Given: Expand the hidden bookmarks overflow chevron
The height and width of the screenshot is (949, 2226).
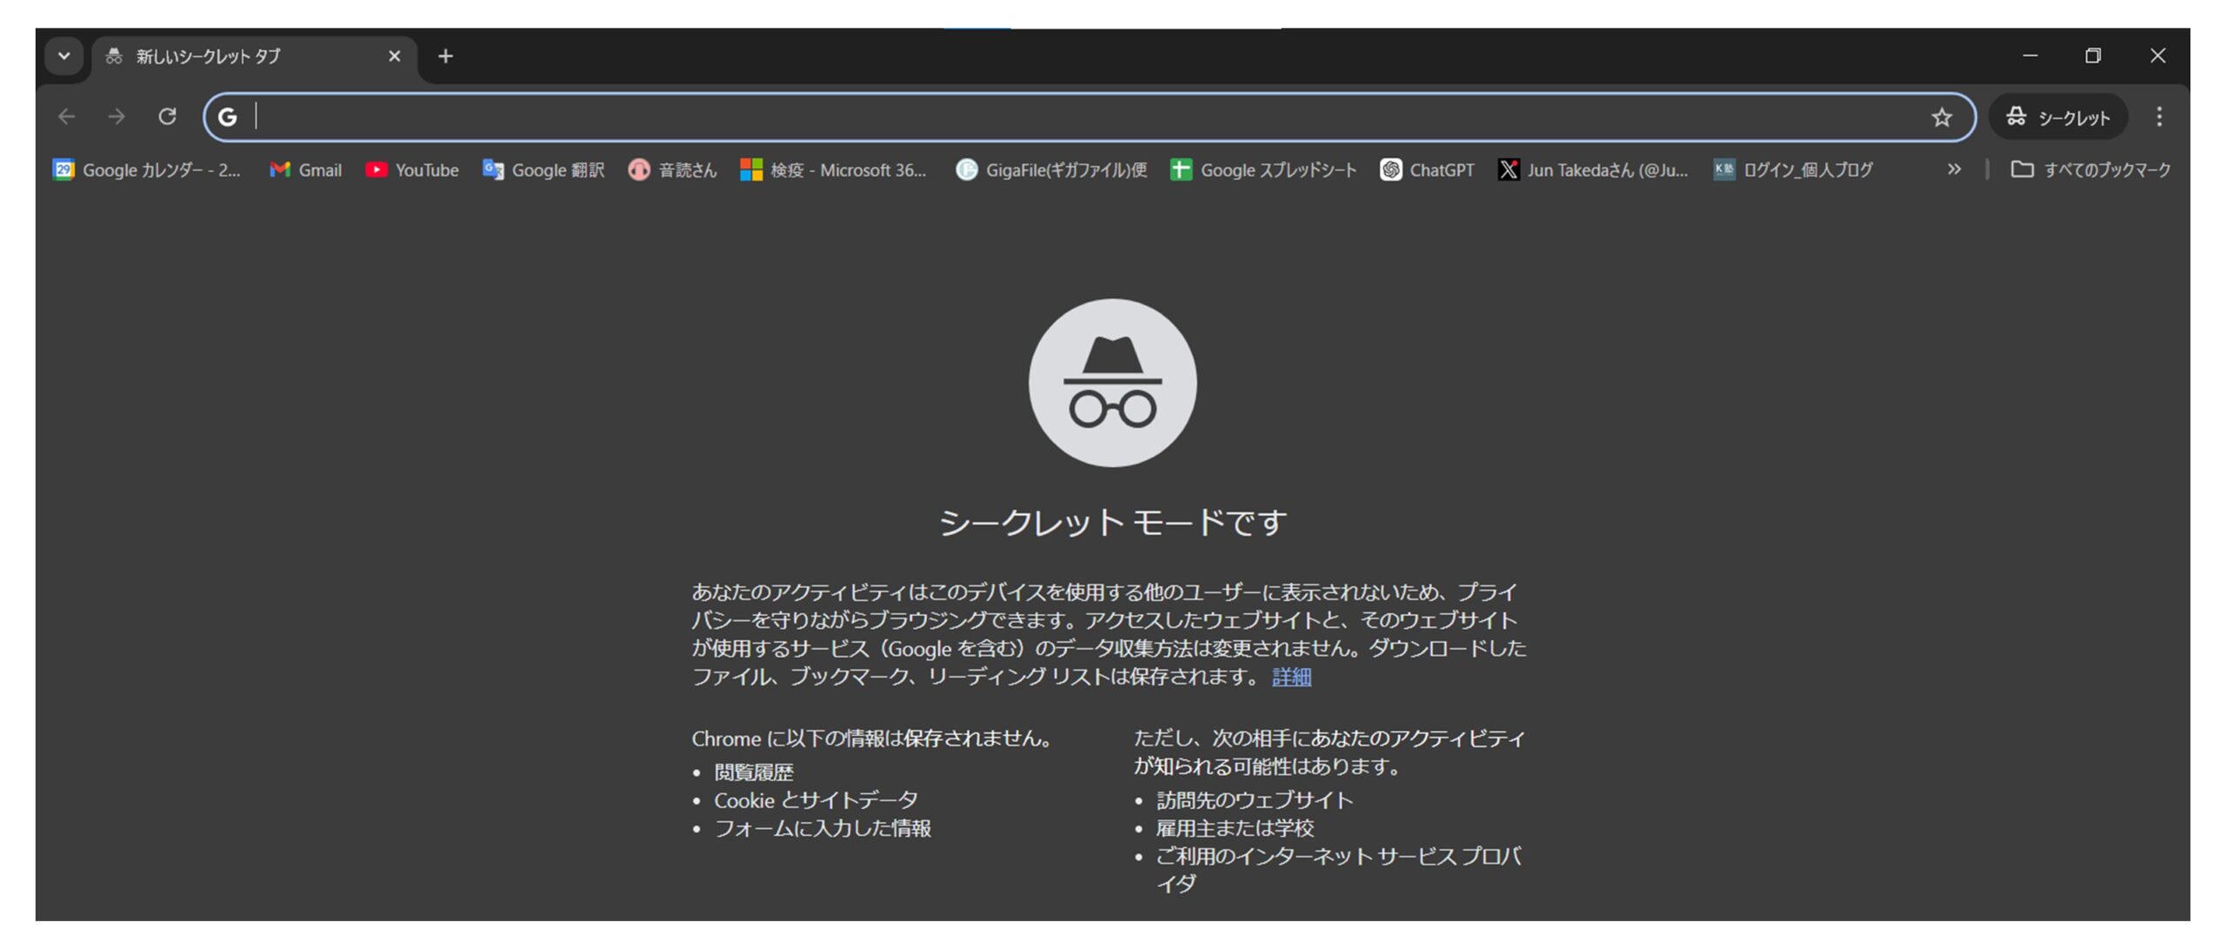Looking at the screenshot, I should click(1953, 170).
